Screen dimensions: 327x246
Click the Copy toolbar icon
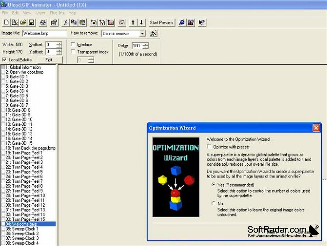click(74, 22)
